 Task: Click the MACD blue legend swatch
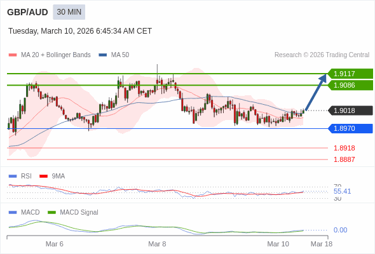pos(13,213)
